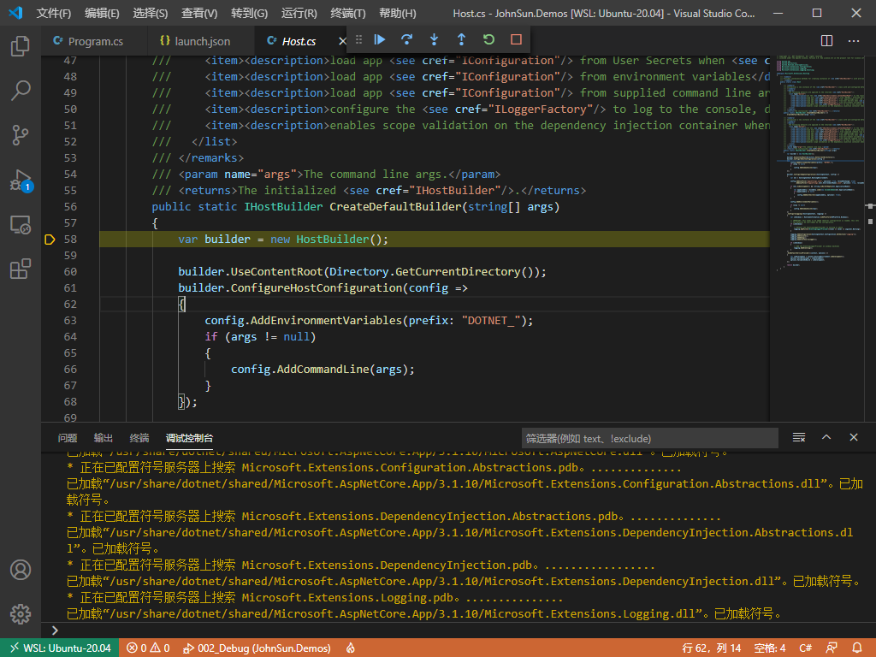Screen dimensions: 876x657
Task: Maximize the panel with the chevron
Action: pos(826,437)
